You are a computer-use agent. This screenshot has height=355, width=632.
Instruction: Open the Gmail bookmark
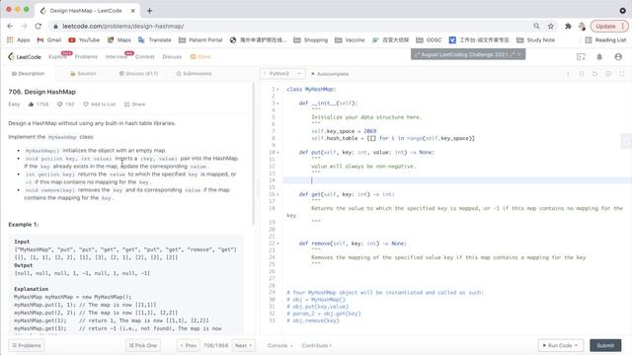pos(49,39)
